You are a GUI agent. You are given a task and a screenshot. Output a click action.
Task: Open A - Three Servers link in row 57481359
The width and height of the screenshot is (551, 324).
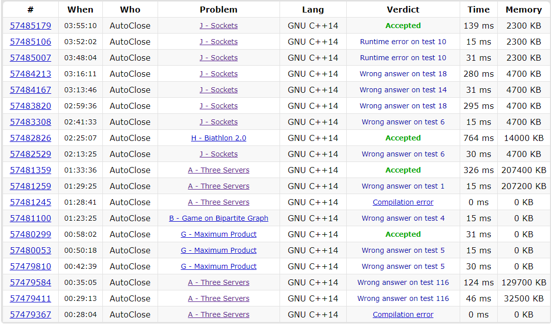218,170
